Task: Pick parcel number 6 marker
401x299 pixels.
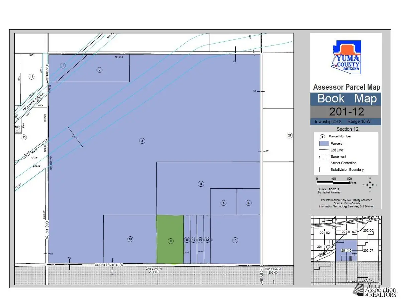Action: [249, 203]
